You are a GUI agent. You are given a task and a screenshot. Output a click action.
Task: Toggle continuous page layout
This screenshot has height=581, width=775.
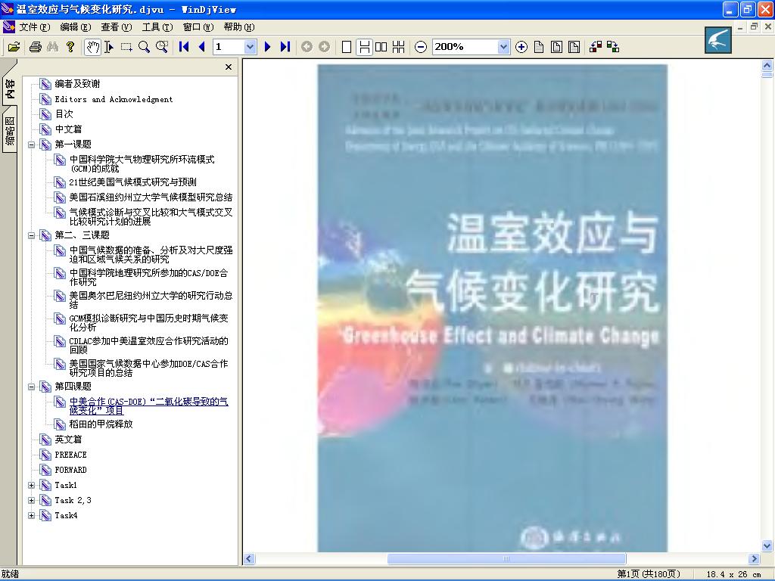(x=364, y=47)
